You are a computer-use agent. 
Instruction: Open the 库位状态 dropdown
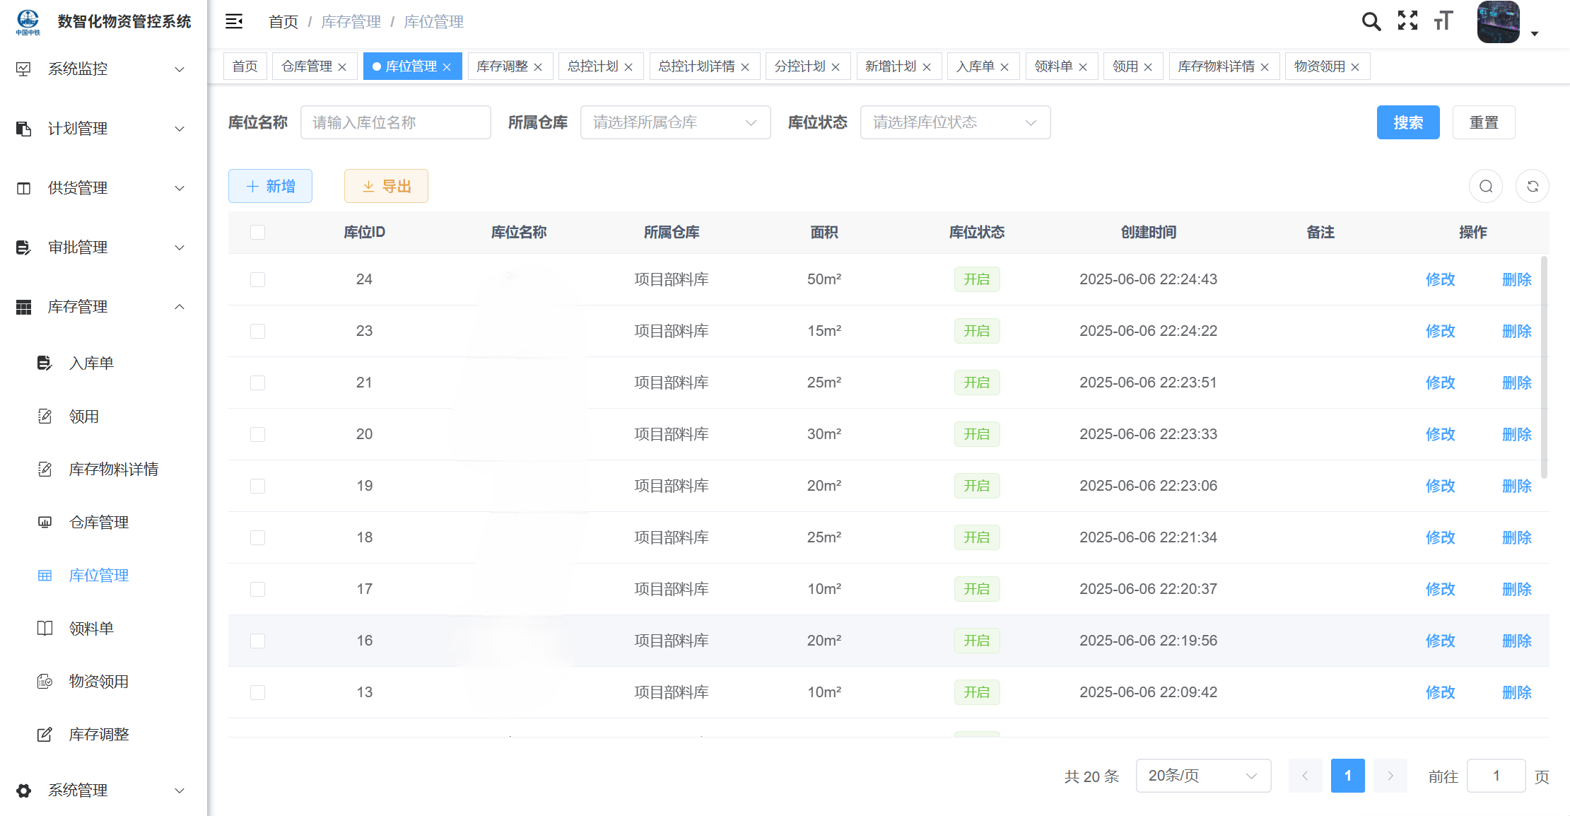click(954, 122)
